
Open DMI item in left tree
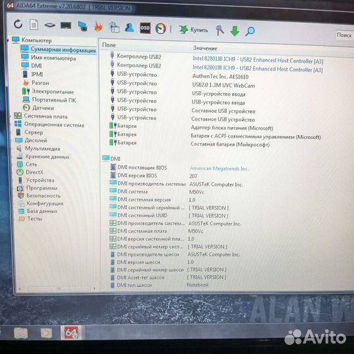coord(31,66)
